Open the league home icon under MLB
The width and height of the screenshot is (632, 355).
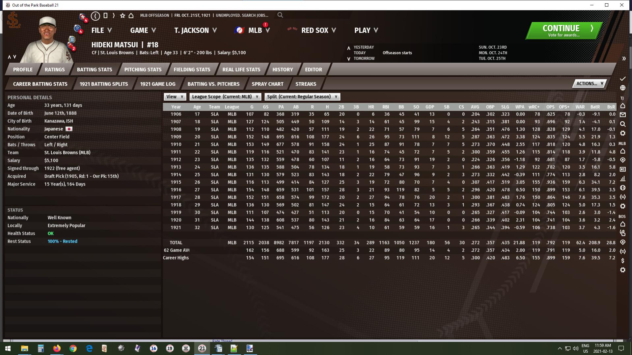[622, 151]
